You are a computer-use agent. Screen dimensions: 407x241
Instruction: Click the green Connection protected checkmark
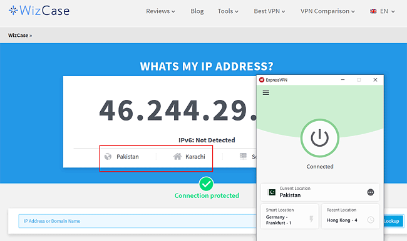pos(207,184)
